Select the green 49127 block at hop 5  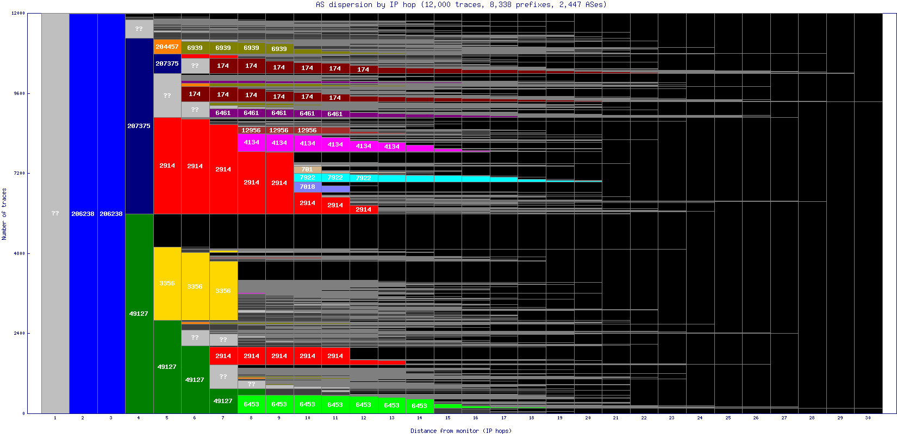(x=167, y=367)
